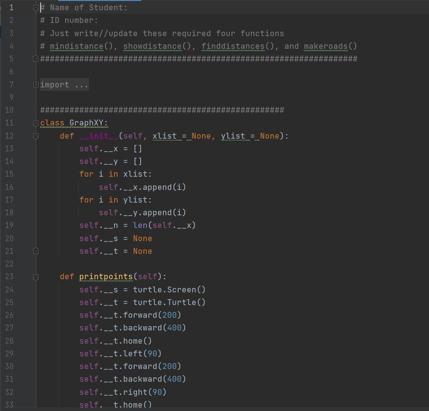Click the word mindistance() in comment
This screenshot has height=411, width=429.
tap(81, 46)
